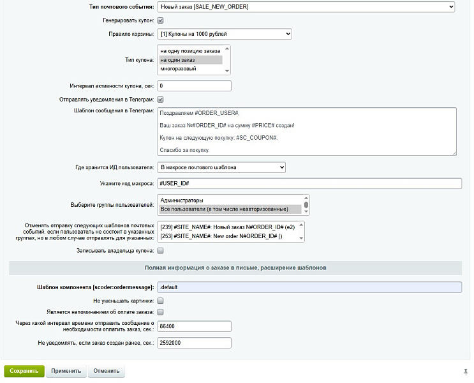Click the payment reminder interval field 86400

[194, 326]
